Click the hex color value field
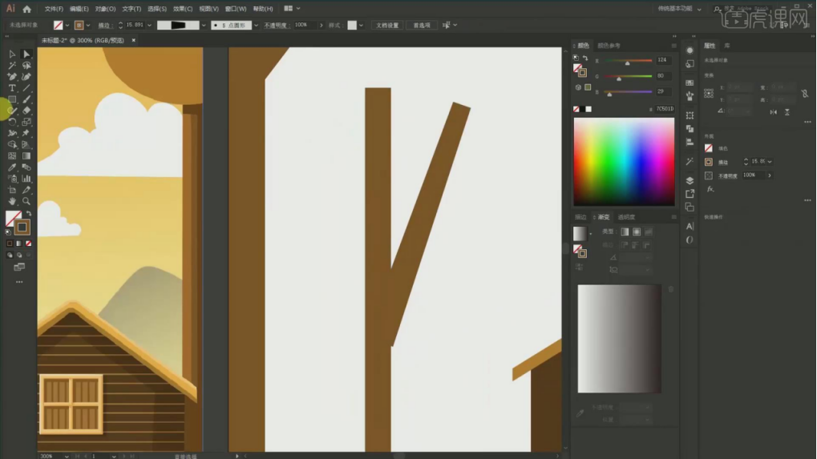 [x=665, y=109]
